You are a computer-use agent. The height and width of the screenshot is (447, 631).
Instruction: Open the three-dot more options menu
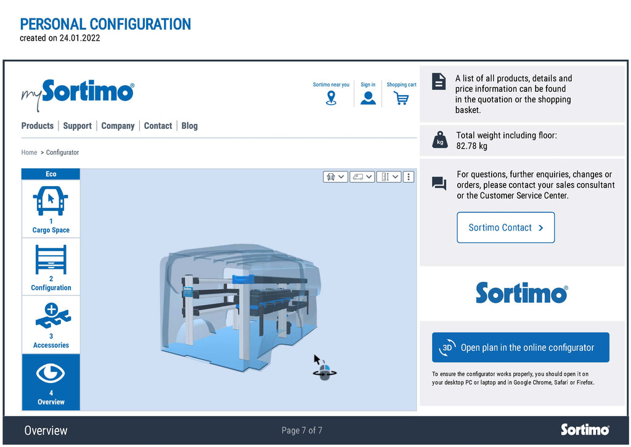(x=409, y=177)
